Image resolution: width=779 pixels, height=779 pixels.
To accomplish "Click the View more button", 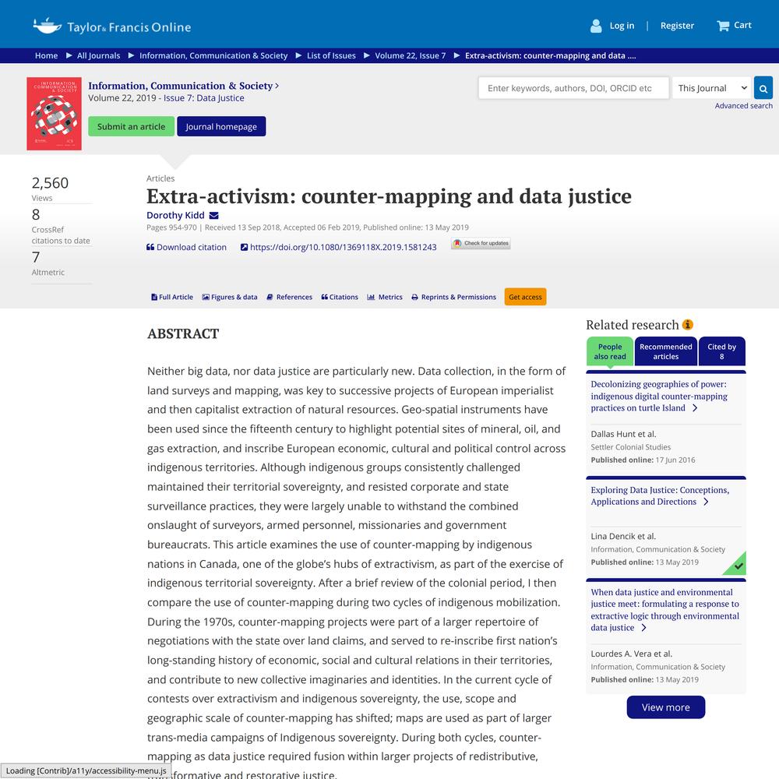I will [x=666, y=707].
